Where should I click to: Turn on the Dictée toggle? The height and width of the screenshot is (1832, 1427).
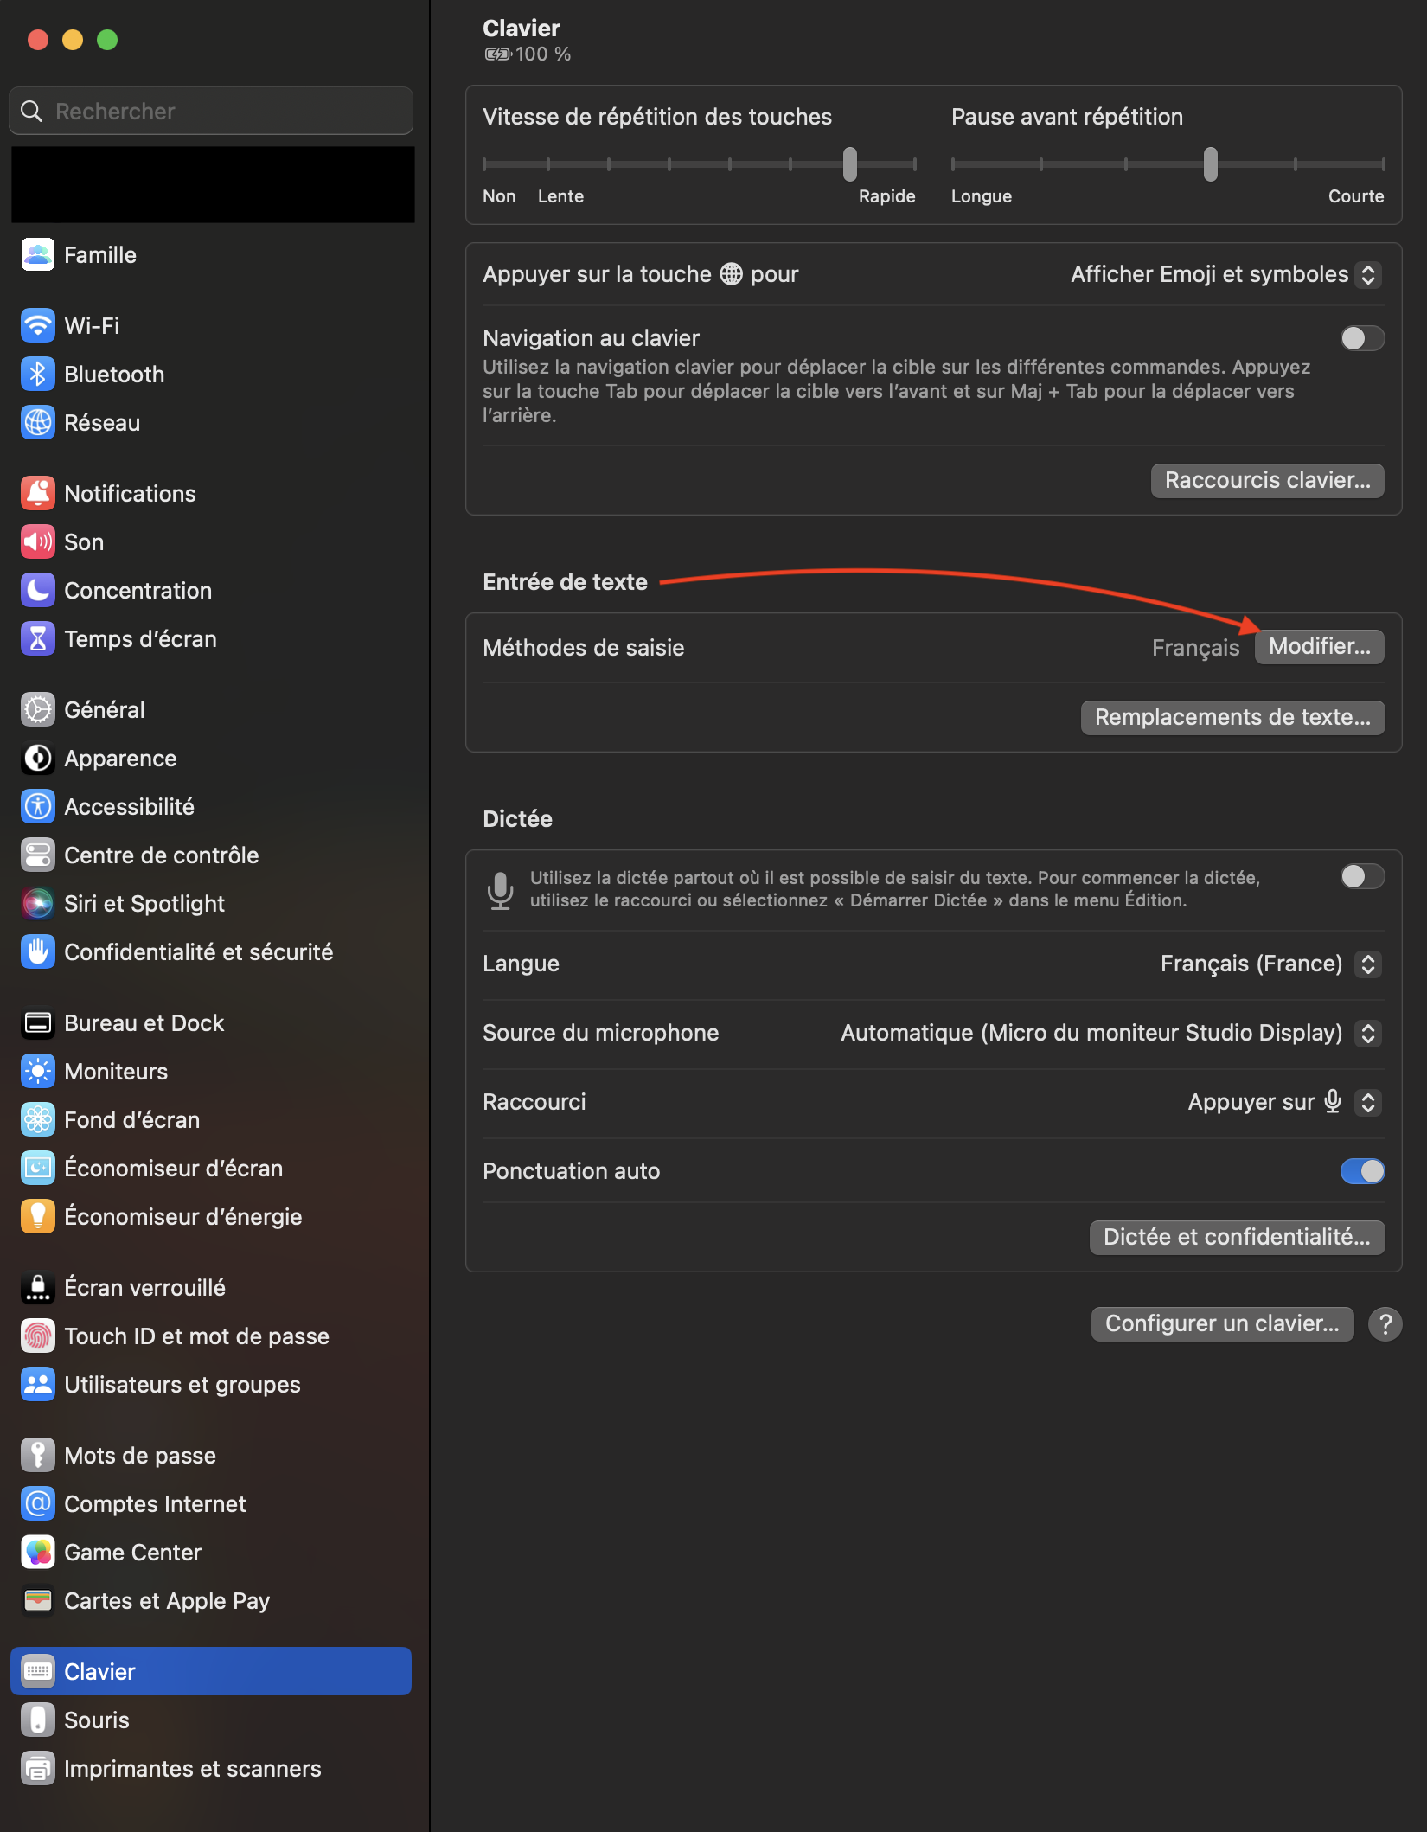[x=1362, y=877]
